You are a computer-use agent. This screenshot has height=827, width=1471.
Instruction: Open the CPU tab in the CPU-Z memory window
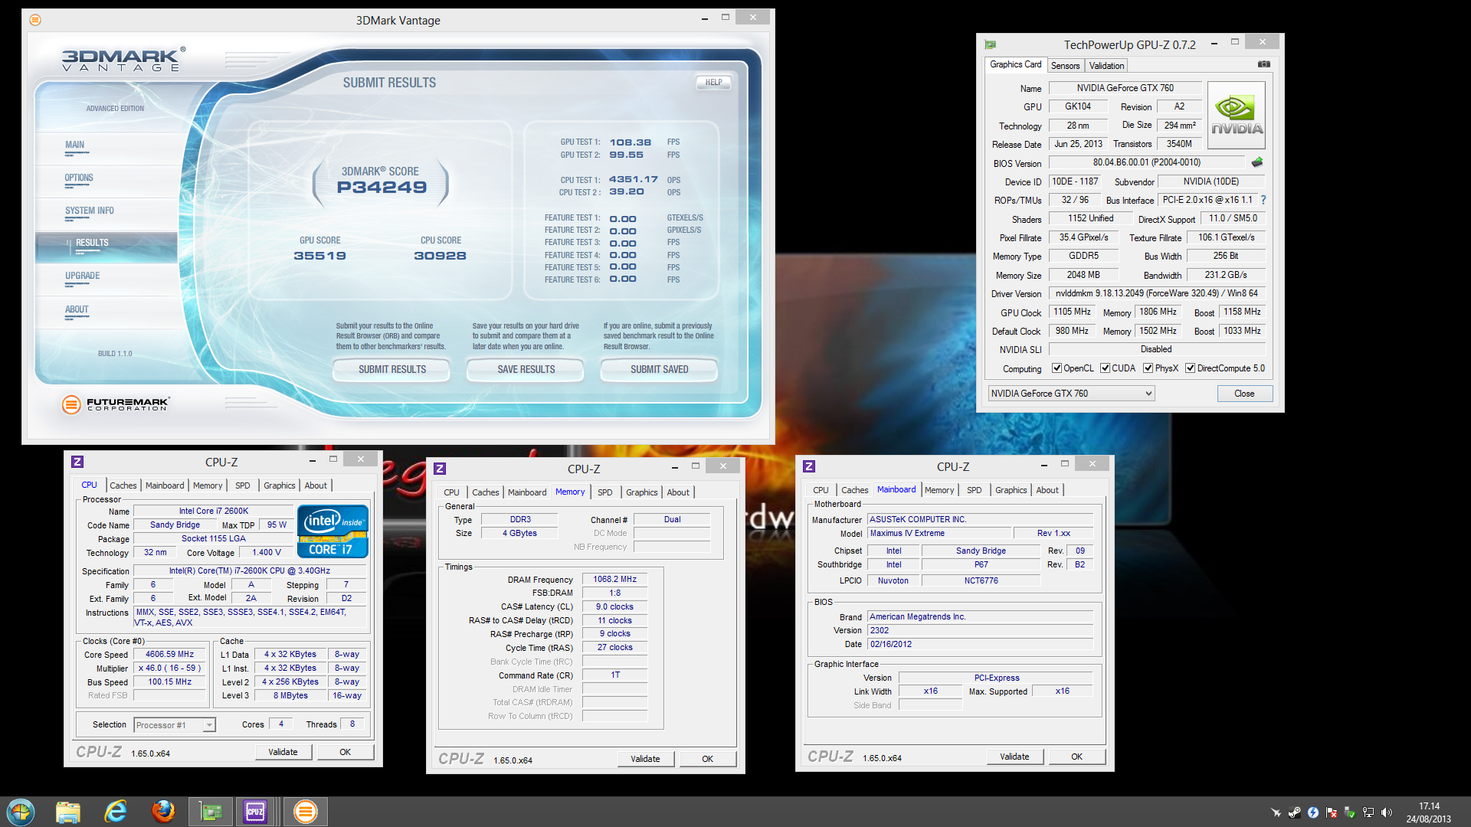click(451, 492)
